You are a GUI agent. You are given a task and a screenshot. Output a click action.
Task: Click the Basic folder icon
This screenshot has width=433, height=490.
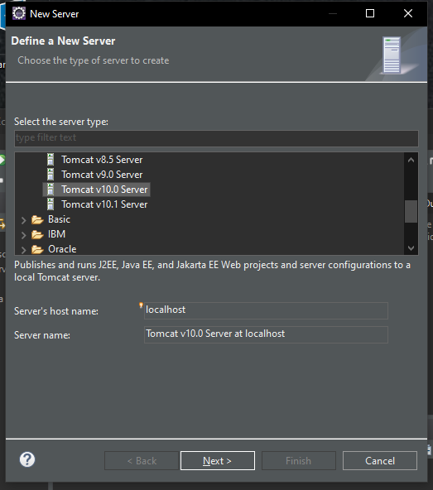tap(37, 219)
